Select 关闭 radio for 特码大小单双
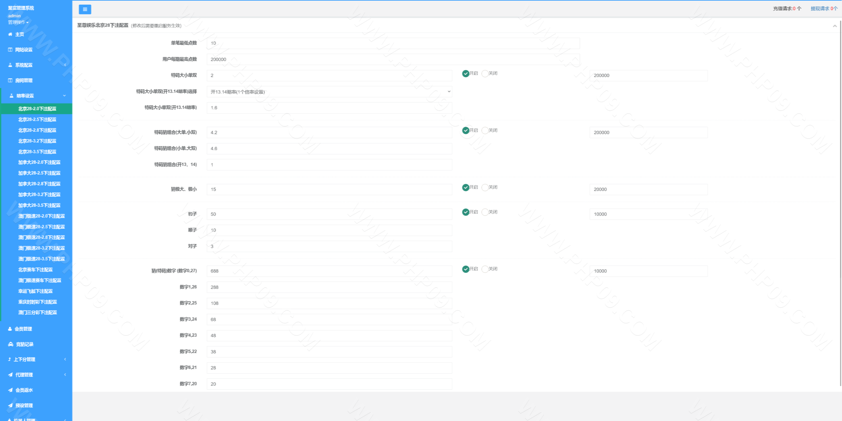 tap(485, 73)
